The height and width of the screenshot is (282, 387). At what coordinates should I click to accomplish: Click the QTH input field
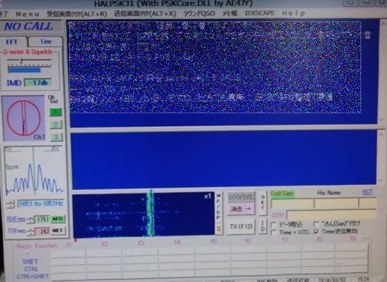[331, 215]
